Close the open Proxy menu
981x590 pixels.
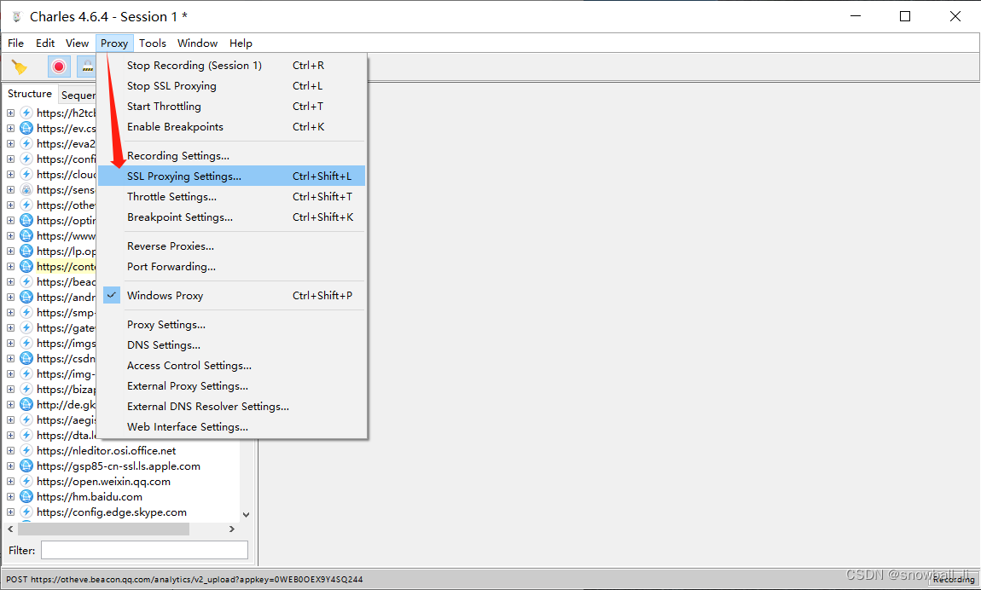113,43
